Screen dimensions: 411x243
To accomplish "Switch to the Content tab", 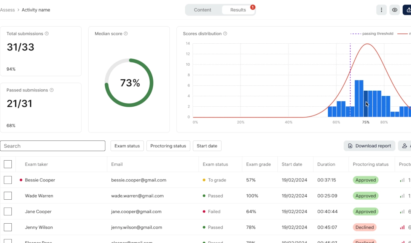I will point(202,10).
